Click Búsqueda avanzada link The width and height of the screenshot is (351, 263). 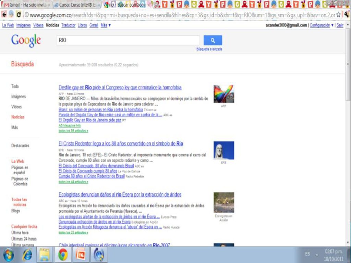point(209,49)
